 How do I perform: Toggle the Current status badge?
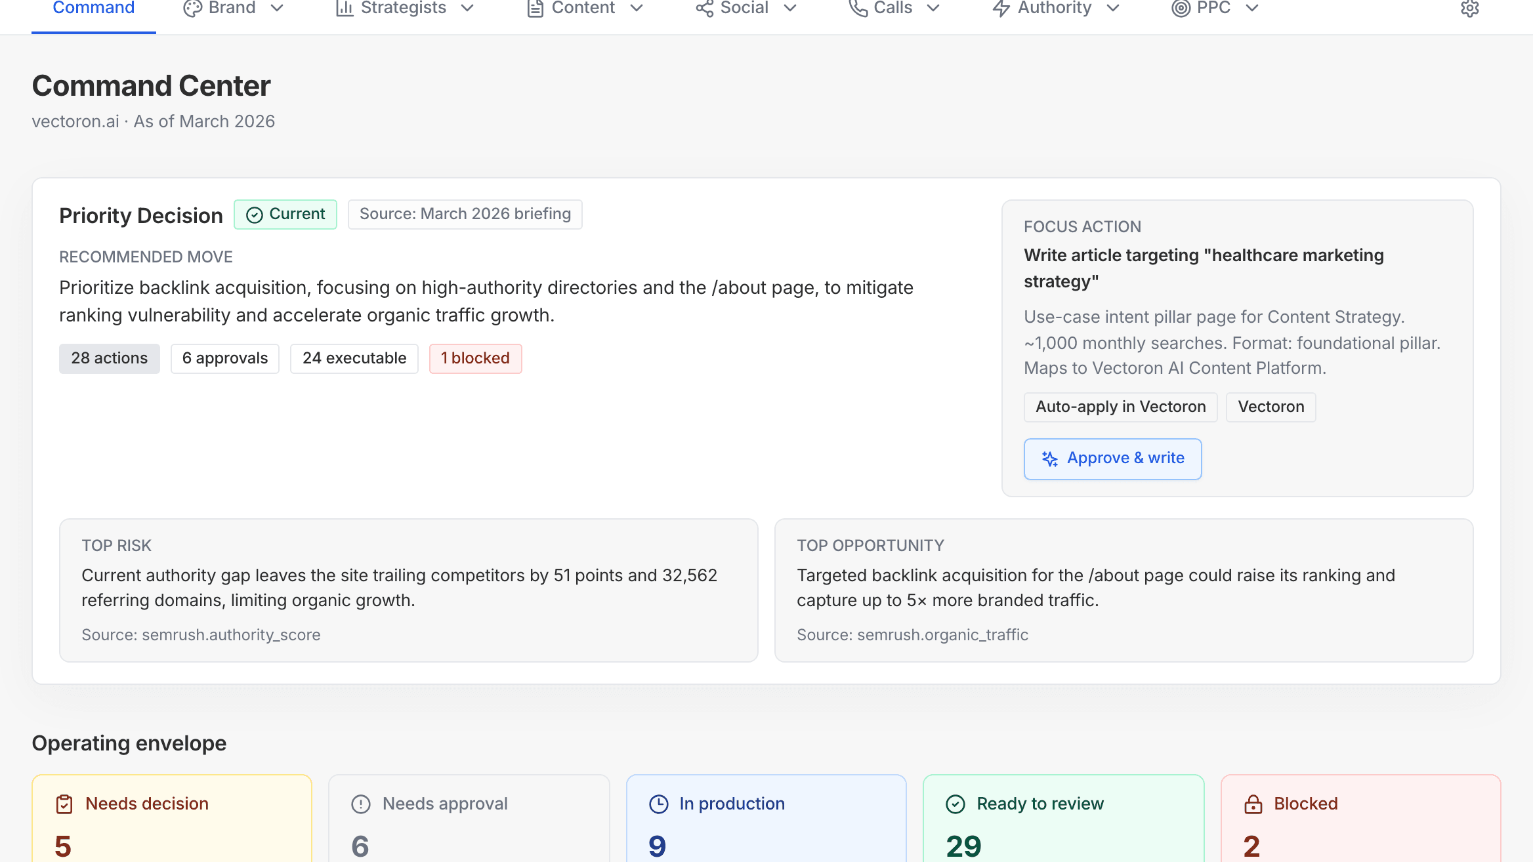(x=285, y=214)
